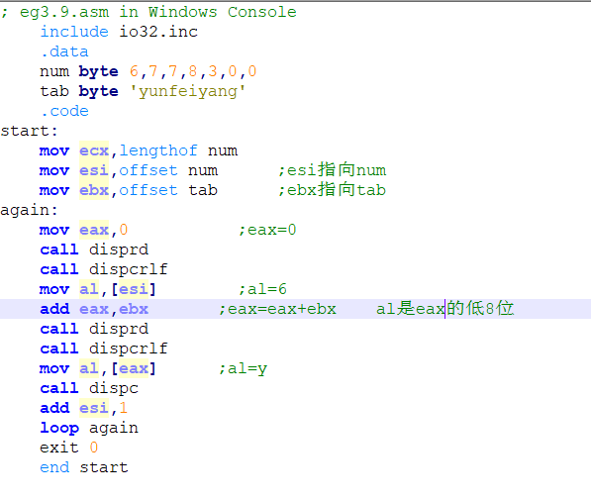Click '[esi]' in 'mov al,[esi]'

click(134, 289)
